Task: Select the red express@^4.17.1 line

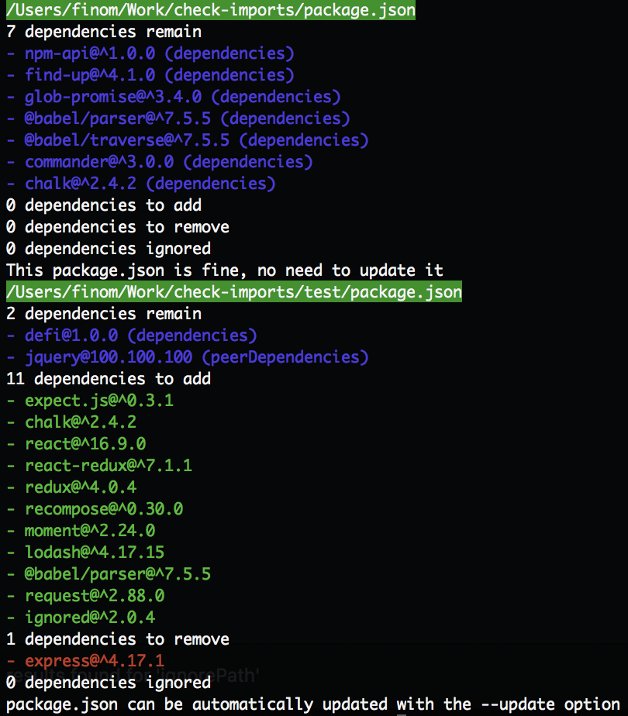Action: click(85, 661)
